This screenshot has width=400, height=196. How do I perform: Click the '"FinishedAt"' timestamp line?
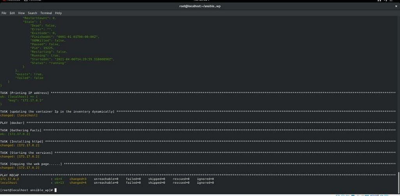click(65, 37)
